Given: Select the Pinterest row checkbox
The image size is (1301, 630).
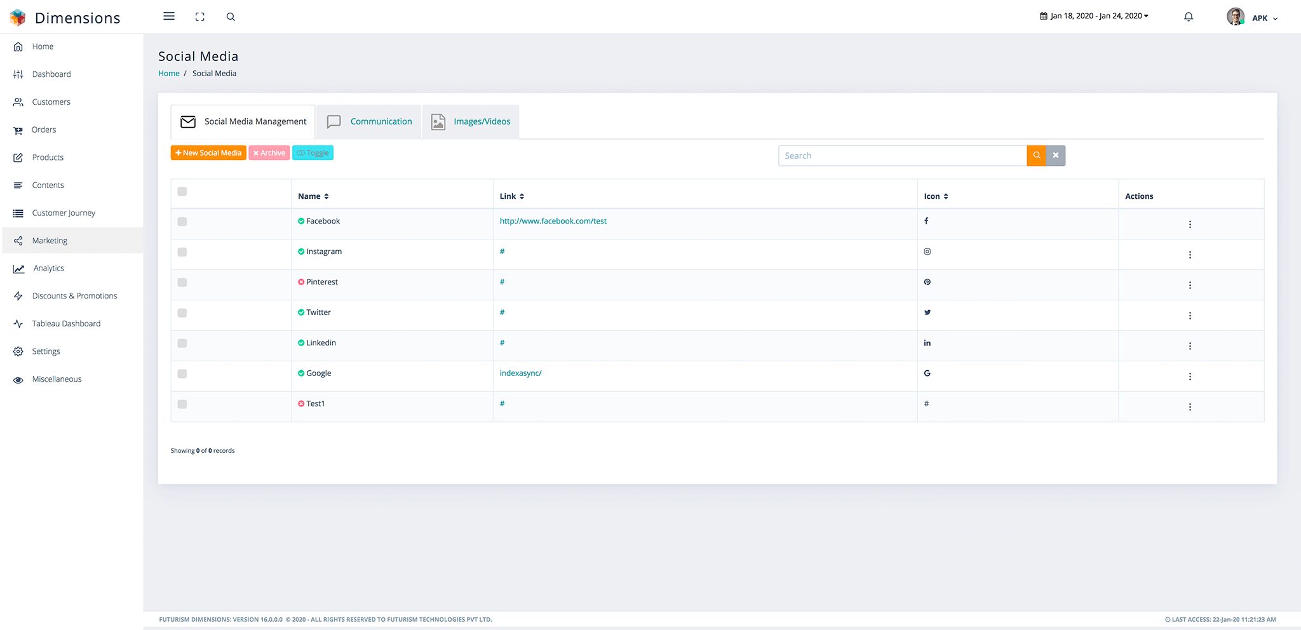Looking at the screenshot, I should [182, 283].
